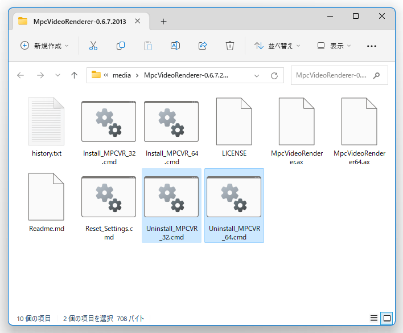Select the LICENSE file icon
403x333 pixels.
point(234,121)
